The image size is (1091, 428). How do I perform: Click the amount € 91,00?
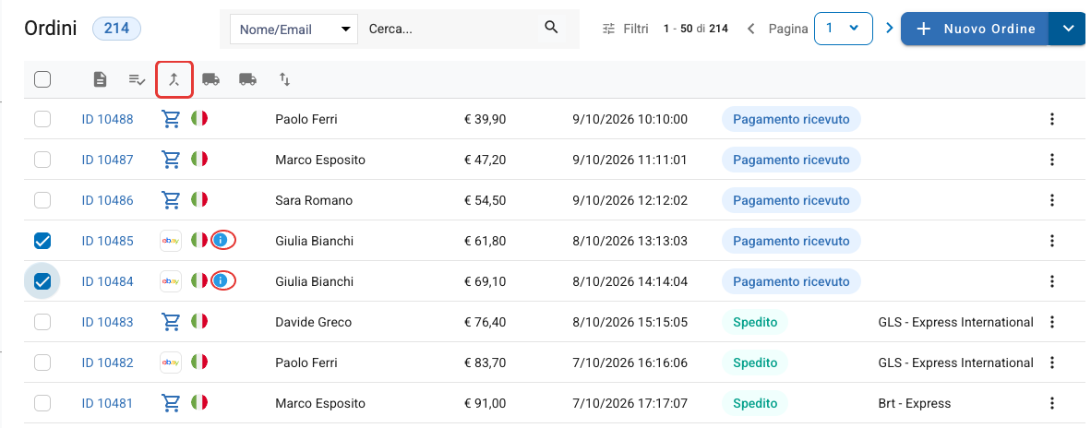485,403
